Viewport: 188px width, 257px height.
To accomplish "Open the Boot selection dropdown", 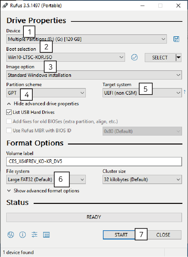I will pos(66,57).
